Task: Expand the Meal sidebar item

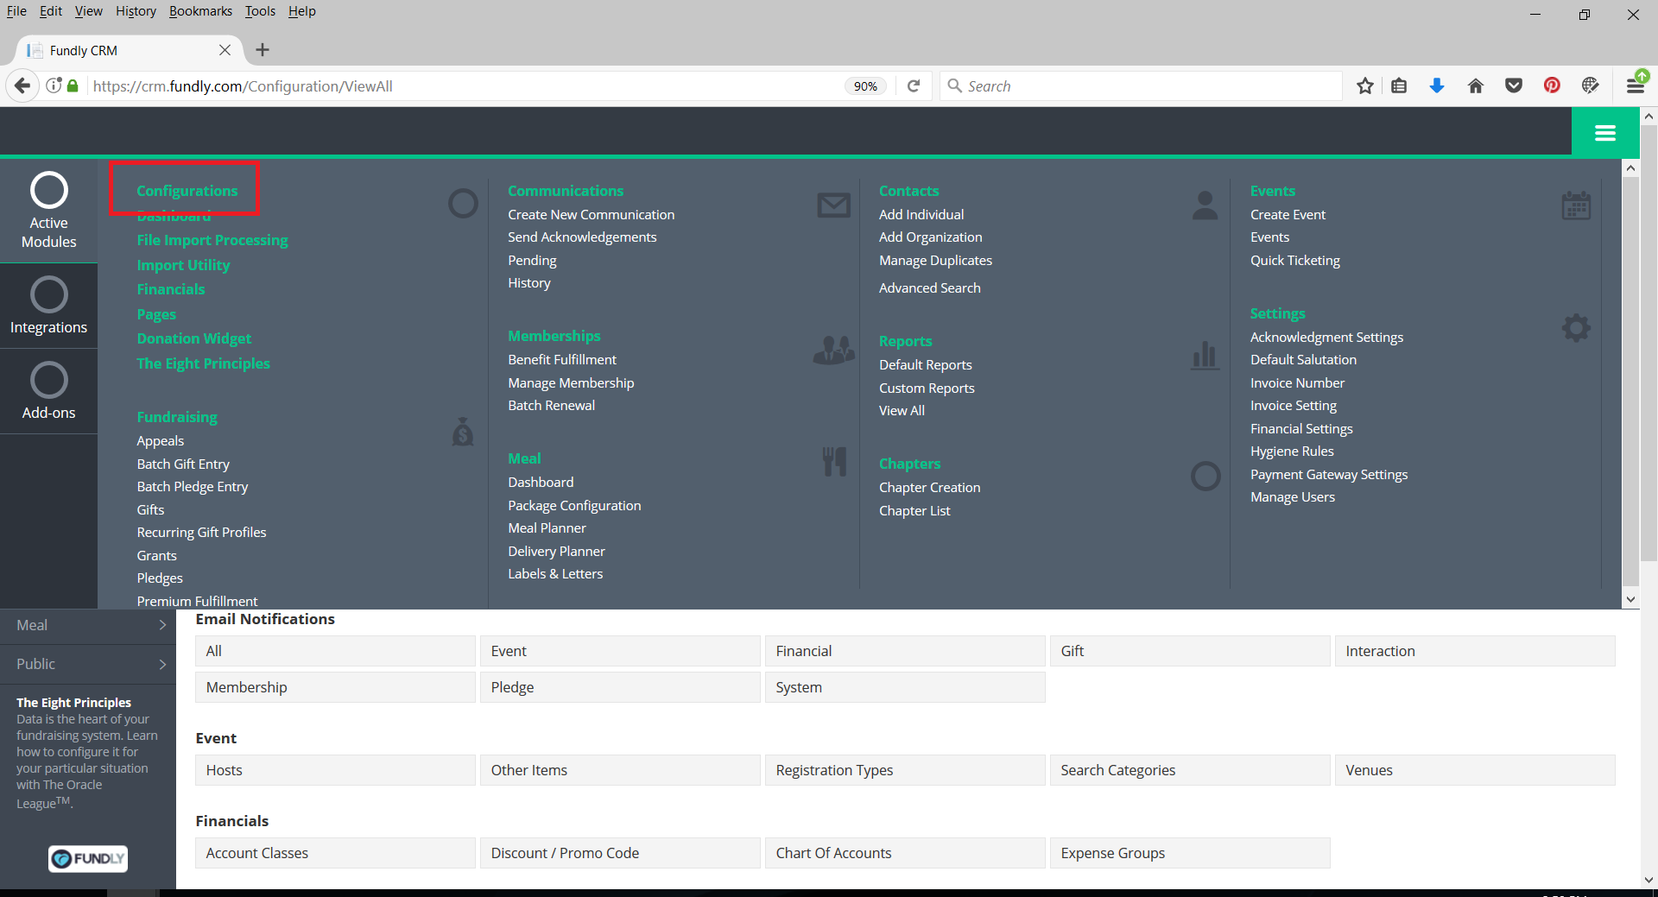Action: 88,625
